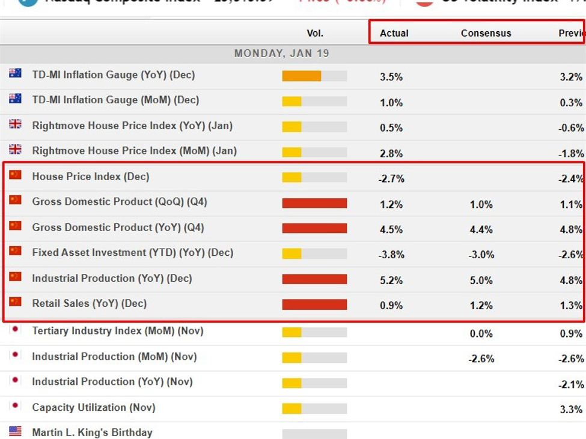Click orange volatility bar for TD-MI Inflation (YoY)
The width and height of the screenshot is (586, 439).
[302, 76]
